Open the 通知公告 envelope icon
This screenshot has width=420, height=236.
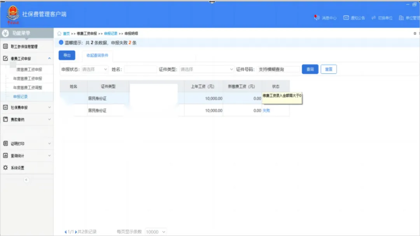click(346, 17)
